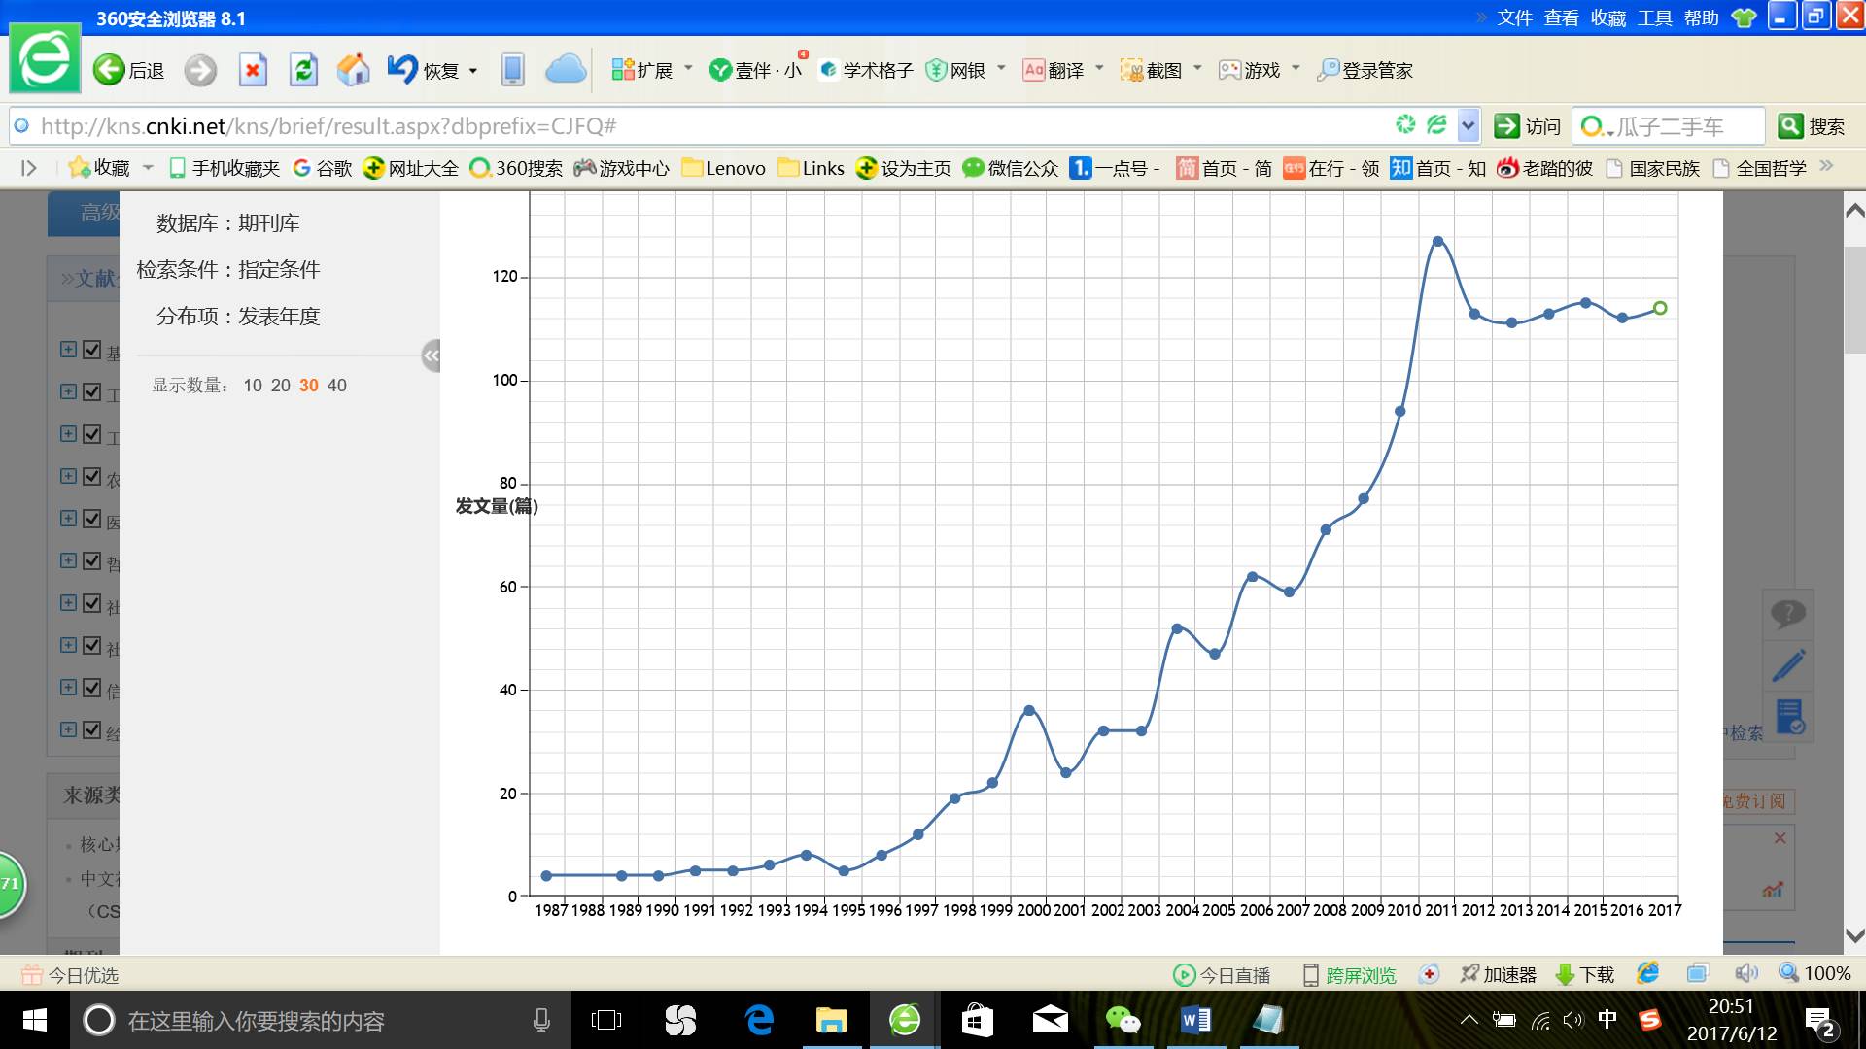Collapse the side panel with double-arrow icon
The image size is (1866, 1049).
(431, 356)
